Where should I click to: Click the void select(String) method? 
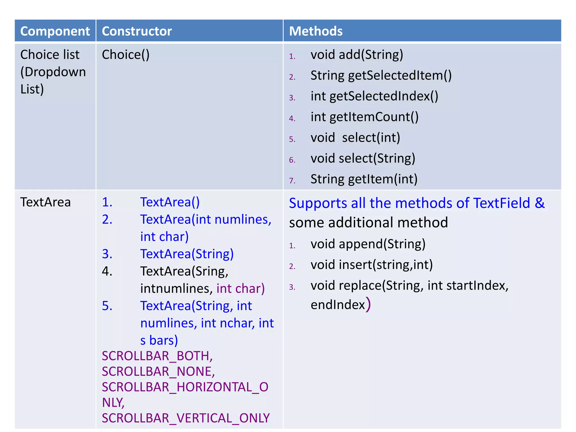[x=363, y=158]
